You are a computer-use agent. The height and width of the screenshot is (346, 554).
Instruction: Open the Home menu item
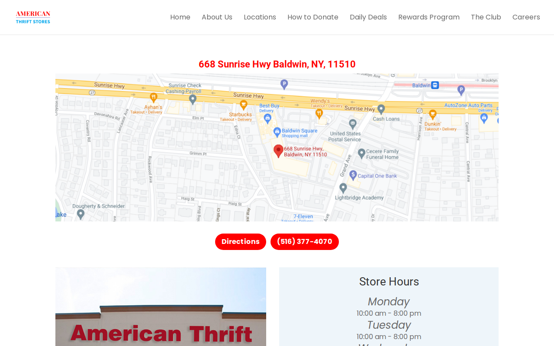click(180, 17)
